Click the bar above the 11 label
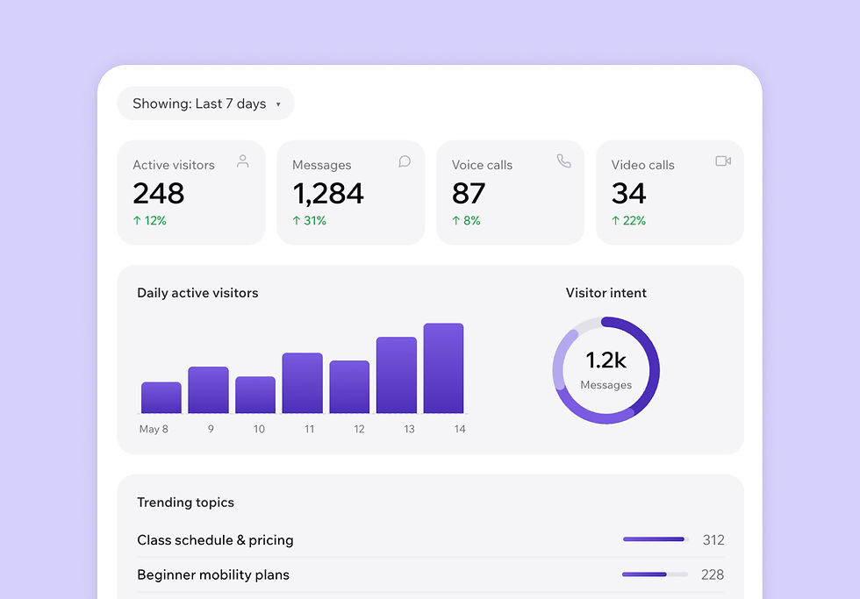 tap(303, 382)
